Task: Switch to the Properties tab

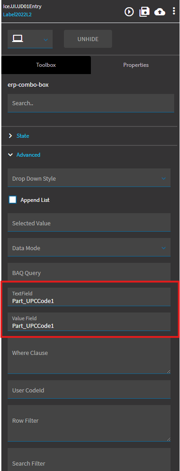Action: [135, 65]
